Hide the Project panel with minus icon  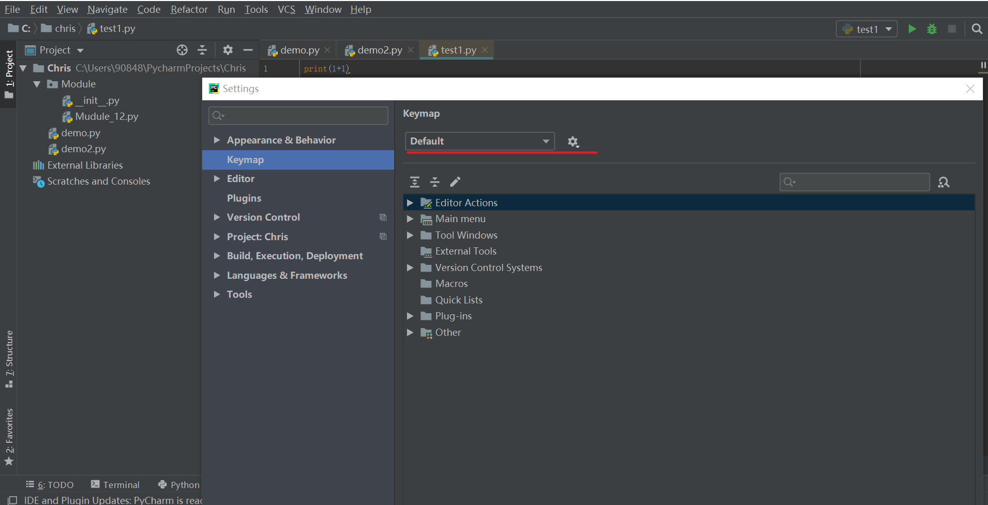(x=248, y=50)
